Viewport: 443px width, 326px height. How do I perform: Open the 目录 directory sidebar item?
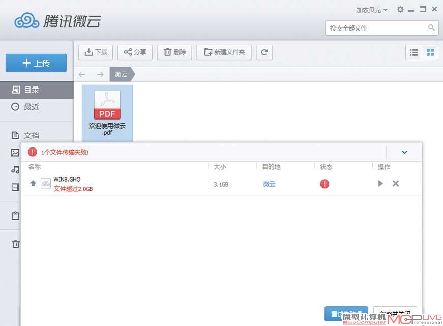37,90
